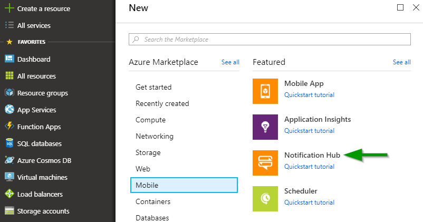This screenshot has width=423, height=222.
Task: Click the SQL databases label
Action: tap(40, 144)
